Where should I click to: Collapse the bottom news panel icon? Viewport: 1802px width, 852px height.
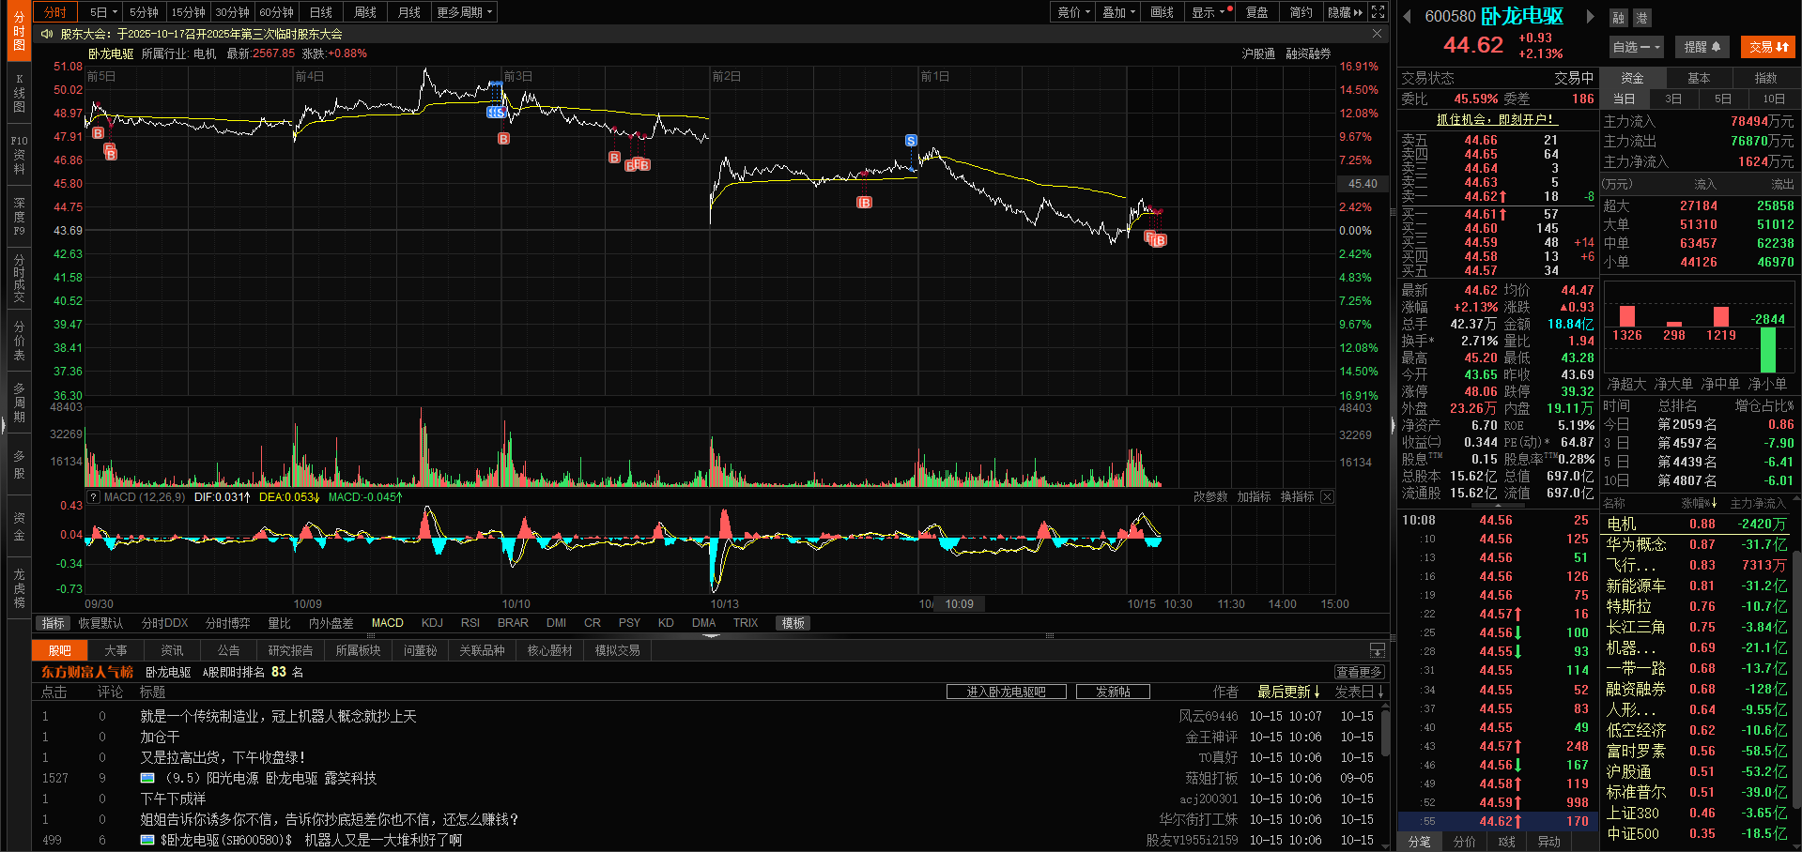(x=1377, y=650)
